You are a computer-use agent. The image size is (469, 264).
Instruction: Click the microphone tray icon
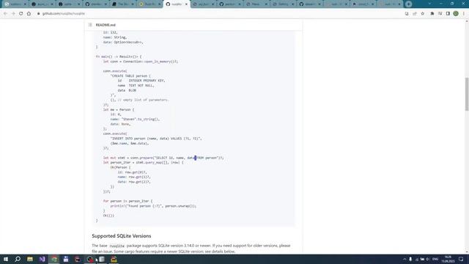click(410, 259)
